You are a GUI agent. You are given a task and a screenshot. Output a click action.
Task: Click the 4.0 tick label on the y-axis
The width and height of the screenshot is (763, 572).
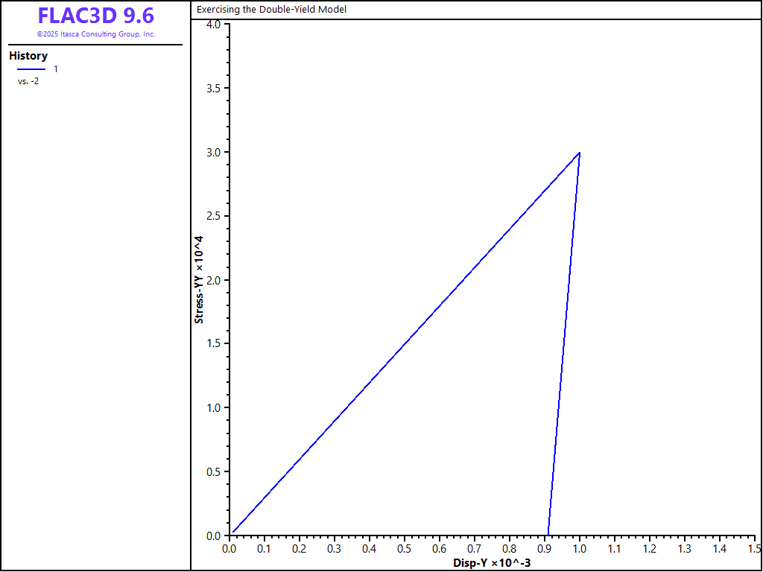tap(213, 25)
